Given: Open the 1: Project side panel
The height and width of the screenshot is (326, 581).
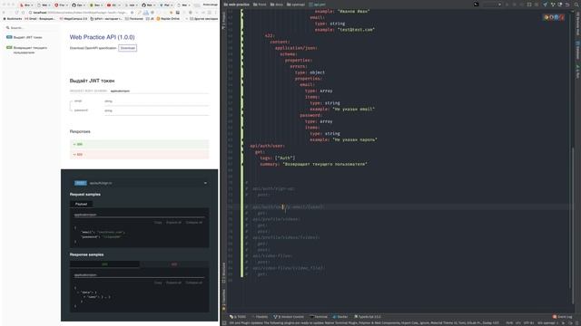Looking at the screenshot, I should [224, 20].
